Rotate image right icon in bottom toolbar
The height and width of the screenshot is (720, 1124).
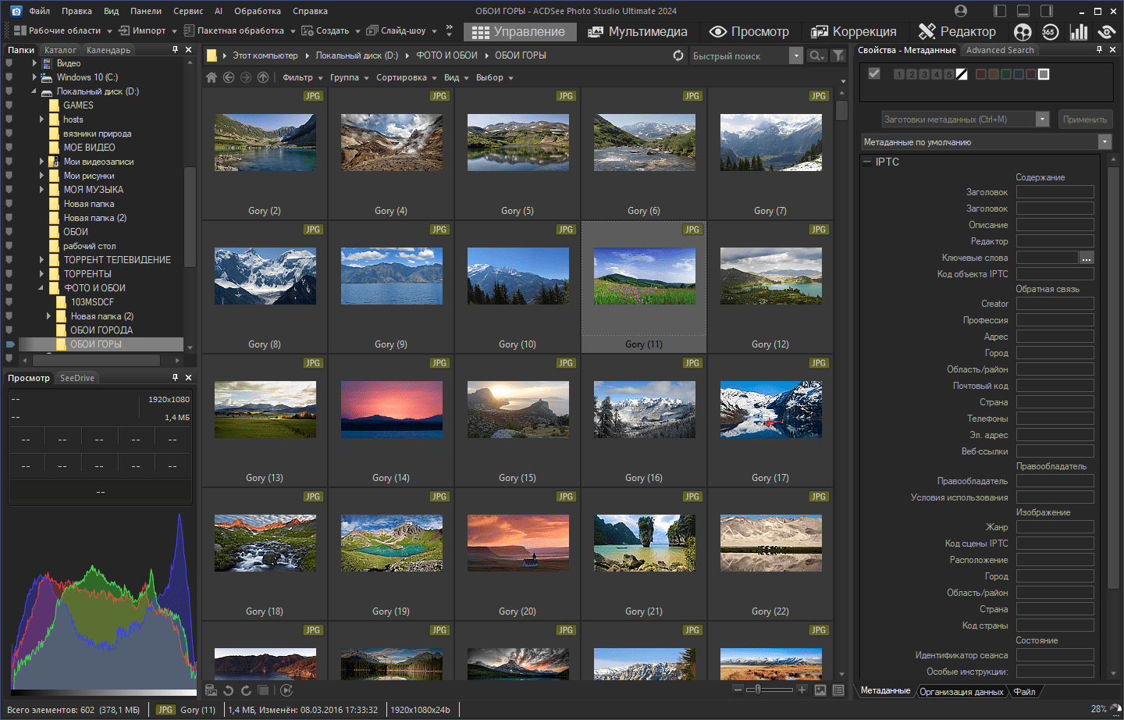[x=246, y=690]
